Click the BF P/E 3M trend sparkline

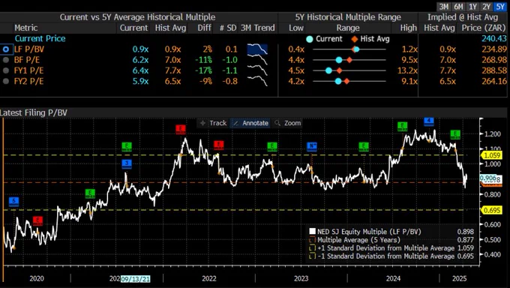click(257, 60)
